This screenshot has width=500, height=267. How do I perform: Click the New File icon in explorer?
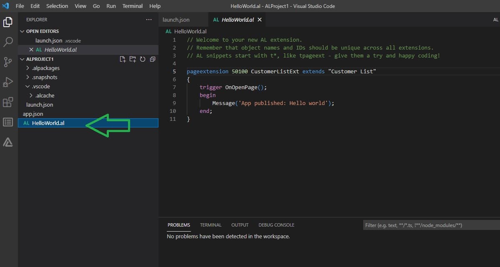(123, 59)
